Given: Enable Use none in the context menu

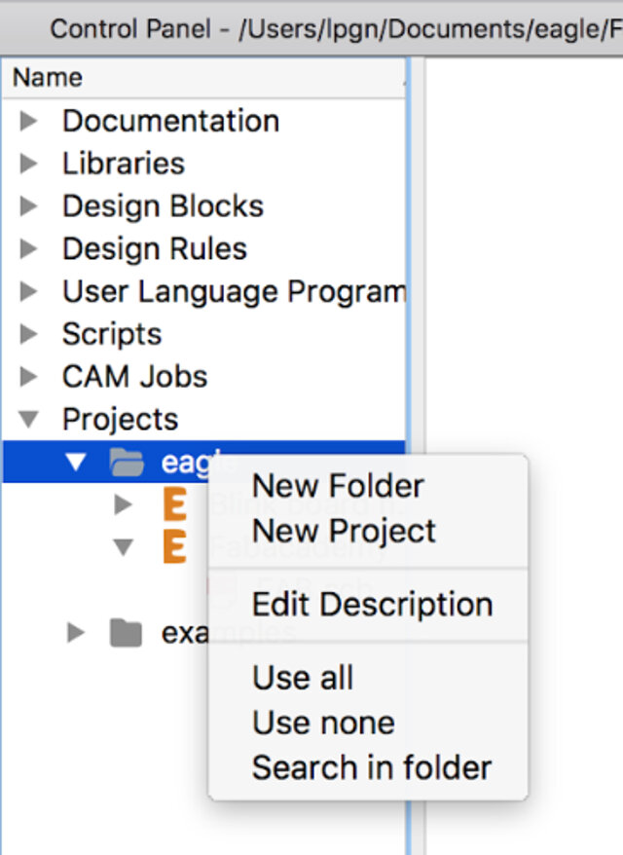Looking at the screenshot, I should [322, 723].
